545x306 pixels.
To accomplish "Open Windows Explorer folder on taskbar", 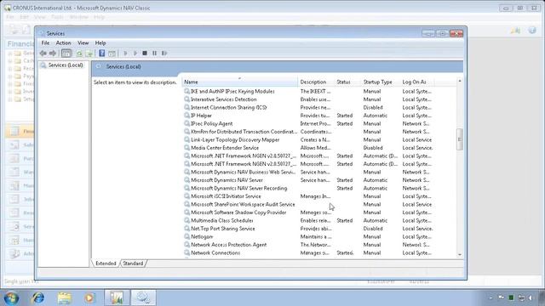I will point(64,297).
